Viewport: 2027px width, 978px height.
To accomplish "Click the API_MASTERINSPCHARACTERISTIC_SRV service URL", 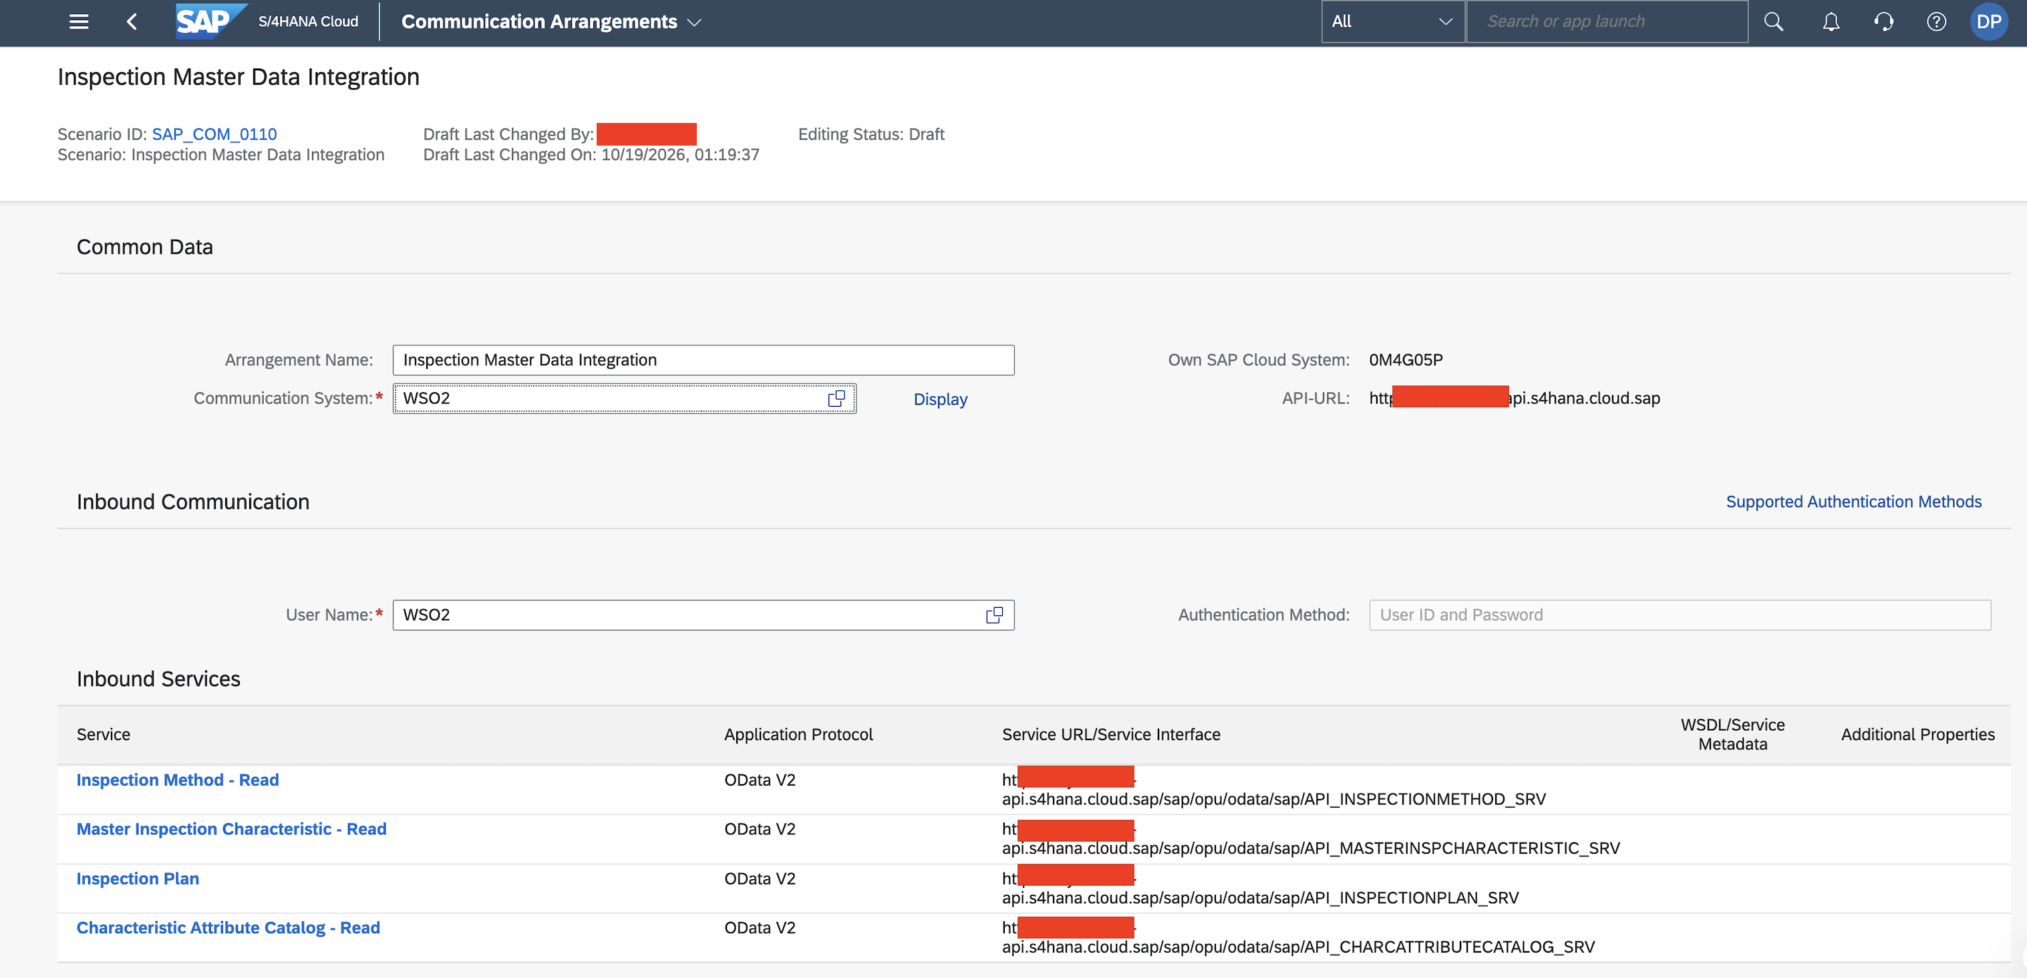I will 1311,839.
